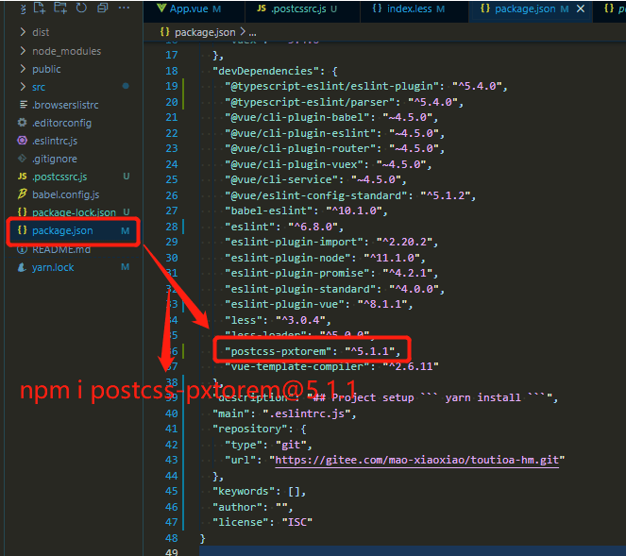Switch to the index.less tab
Viewport: 626px width, 556px height.
click(409, 8)
